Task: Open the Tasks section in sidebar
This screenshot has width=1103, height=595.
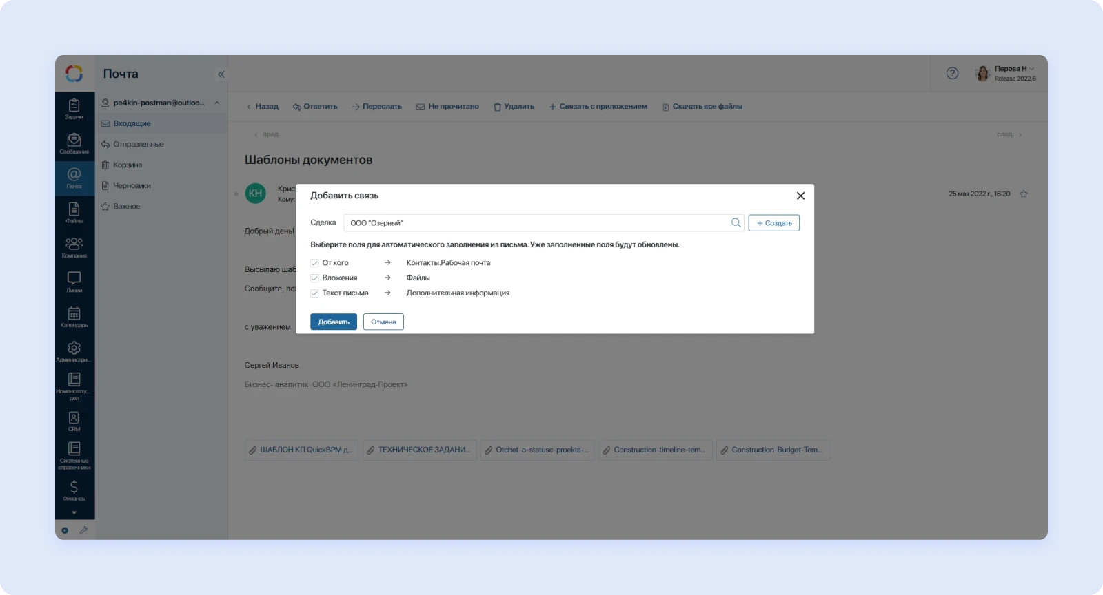Action: click(x=74, y=109)
